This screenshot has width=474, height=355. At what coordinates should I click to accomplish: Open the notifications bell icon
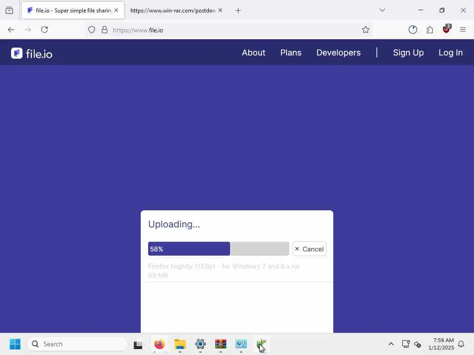461,344
